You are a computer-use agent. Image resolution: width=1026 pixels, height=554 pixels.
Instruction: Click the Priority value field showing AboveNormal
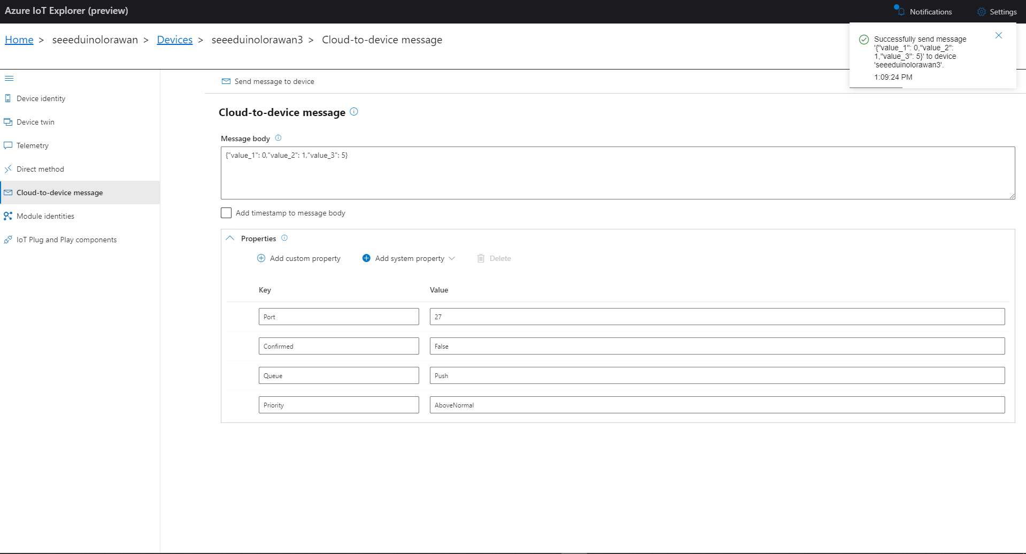716,405
